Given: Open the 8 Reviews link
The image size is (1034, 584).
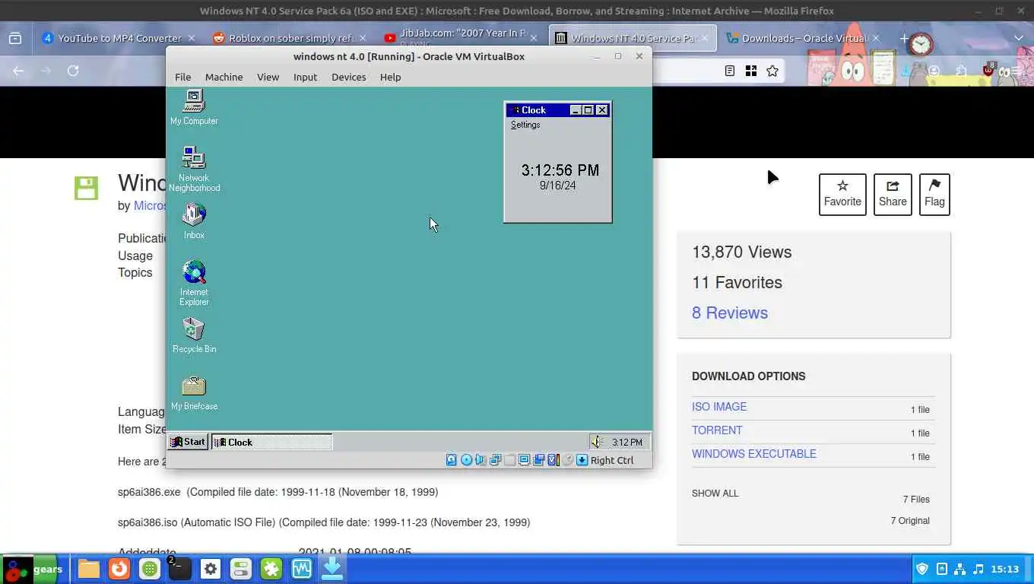Looking at the screenshot, I should point(730,313).
